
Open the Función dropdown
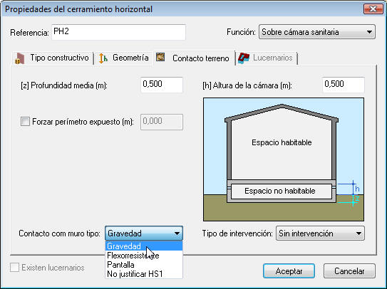pos(317,32)
